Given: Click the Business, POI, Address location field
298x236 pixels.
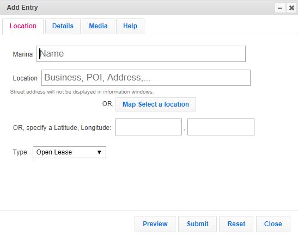Looking at the screenshot, I should point(146,78).
